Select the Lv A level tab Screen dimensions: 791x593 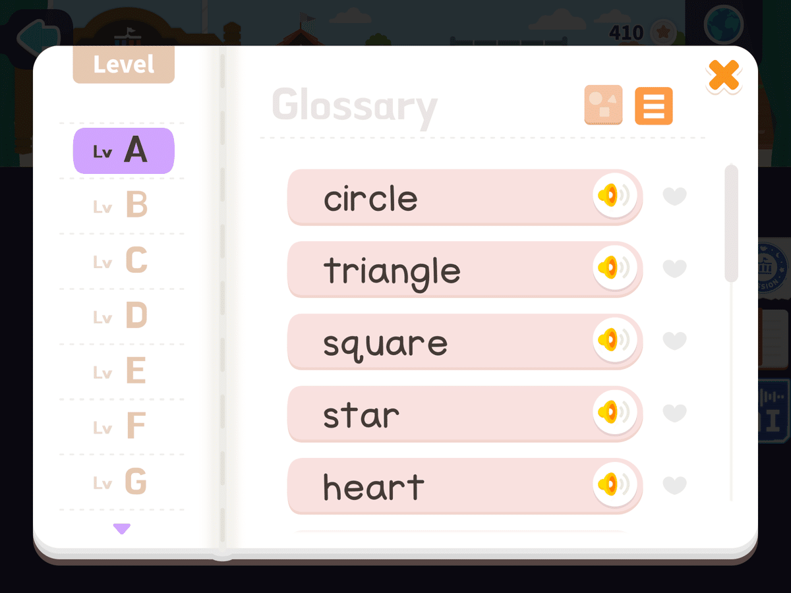click(123, 151)
